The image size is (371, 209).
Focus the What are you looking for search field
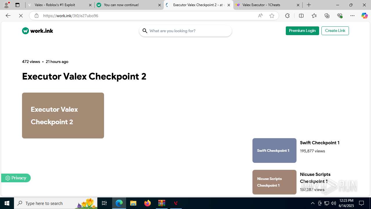tap(185, 31)
